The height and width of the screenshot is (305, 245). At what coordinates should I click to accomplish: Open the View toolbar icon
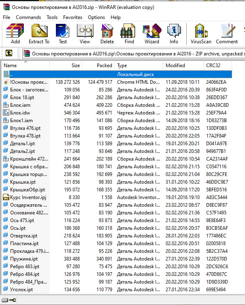pos(85,31)
